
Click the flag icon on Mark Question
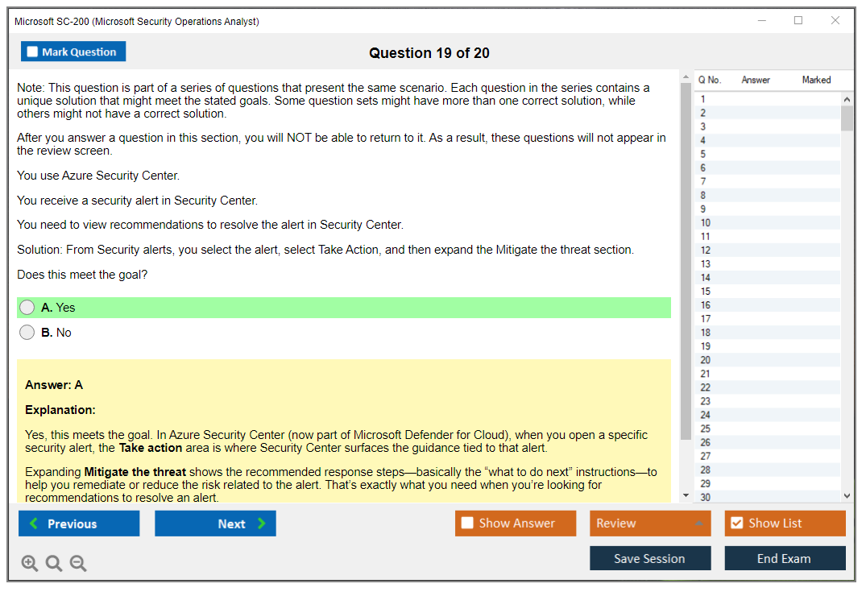(x=32, y=51)
